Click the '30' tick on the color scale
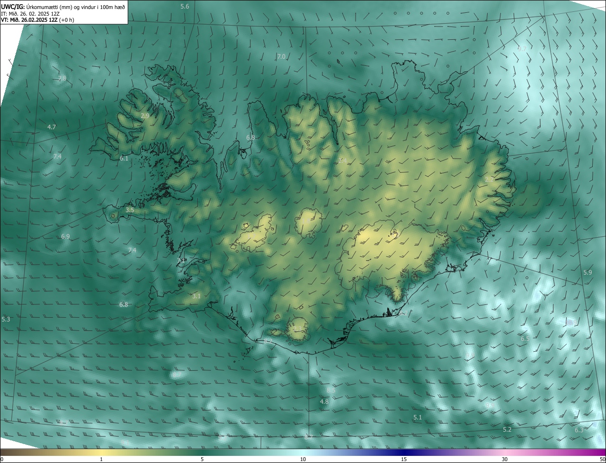The width and height of the screenshot is (606, 463). click(505, 460)
